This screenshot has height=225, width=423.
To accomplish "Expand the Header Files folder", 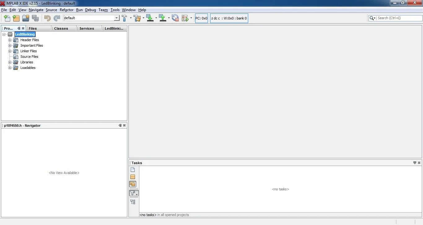I will [x=10, y=40].
